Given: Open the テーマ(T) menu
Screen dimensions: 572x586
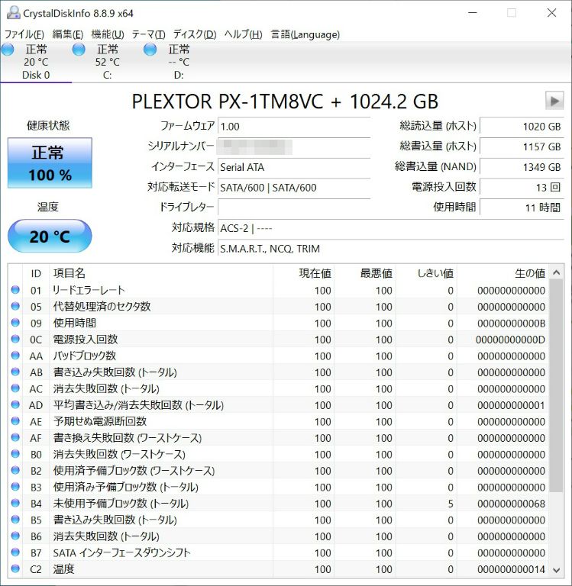Looking at the screenshot, I should [x=148, y=34].
